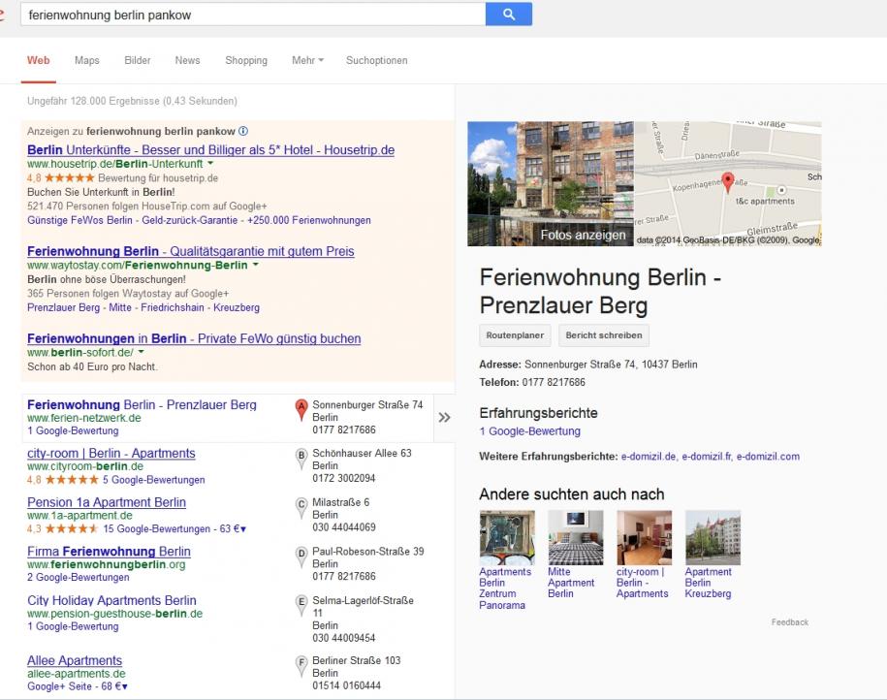Click the phone number 0172 3002094

[x=344, y=478]
